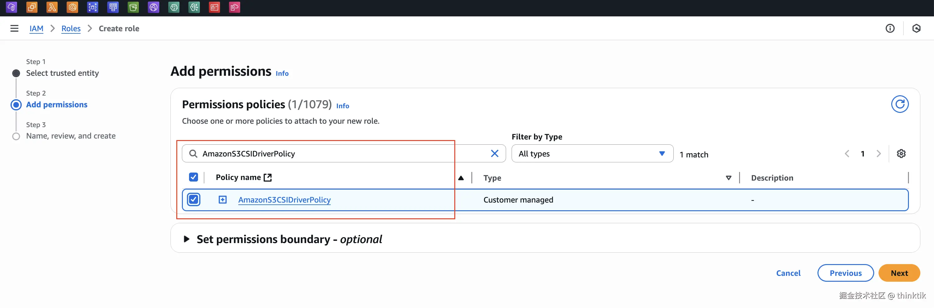Open the IAM red service shortcut
The height and width of the screenshot is (308, 934).
214,7
